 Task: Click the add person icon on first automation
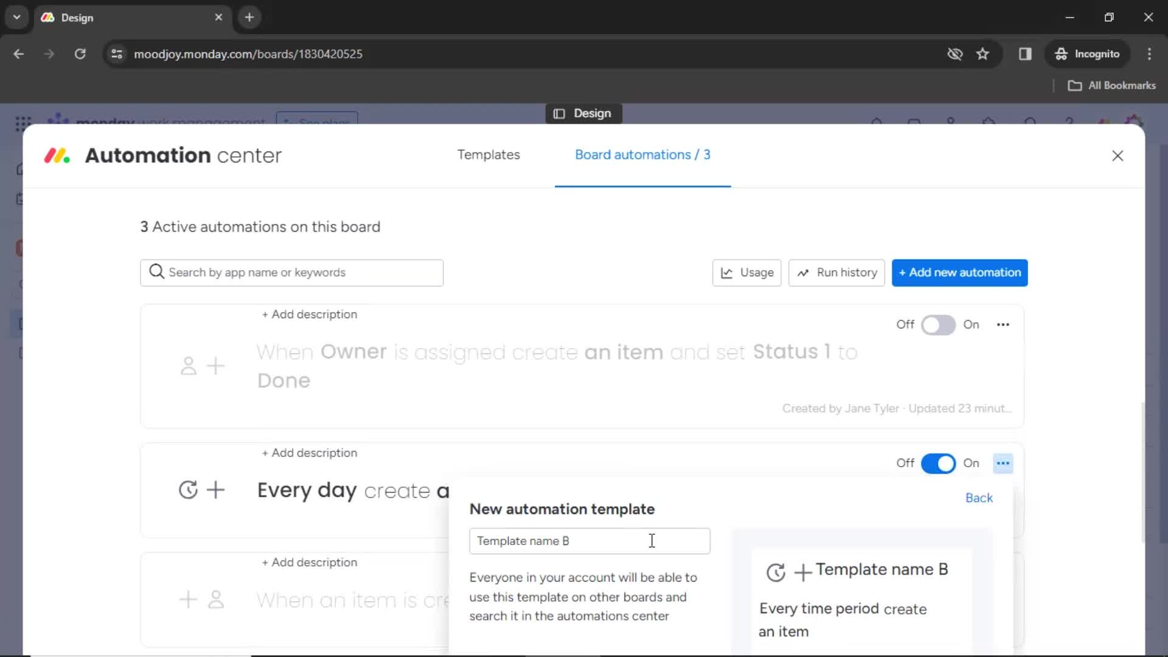(x=201, y=366)
